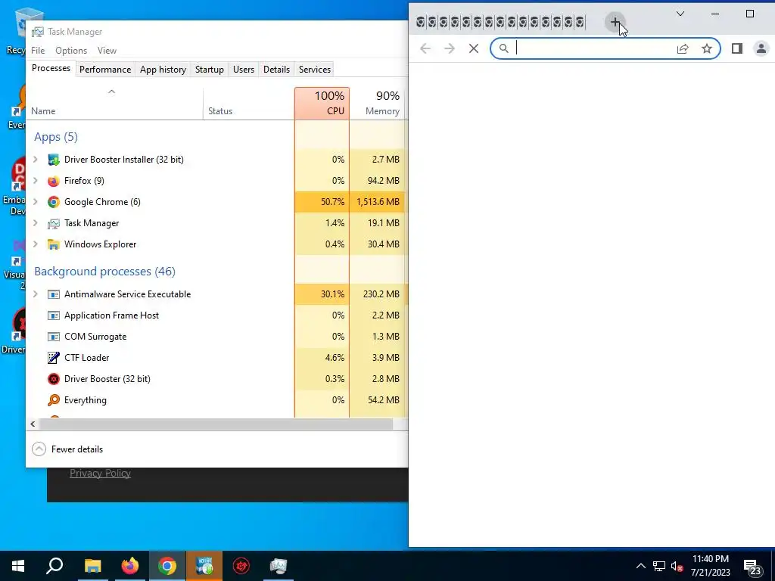Open the taskbar clock showing 11:40 PM
775x581 pixels.
710,566
